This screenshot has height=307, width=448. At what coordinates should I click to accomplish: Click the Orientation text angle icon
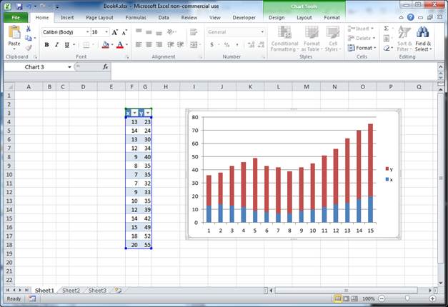[171, 31]
